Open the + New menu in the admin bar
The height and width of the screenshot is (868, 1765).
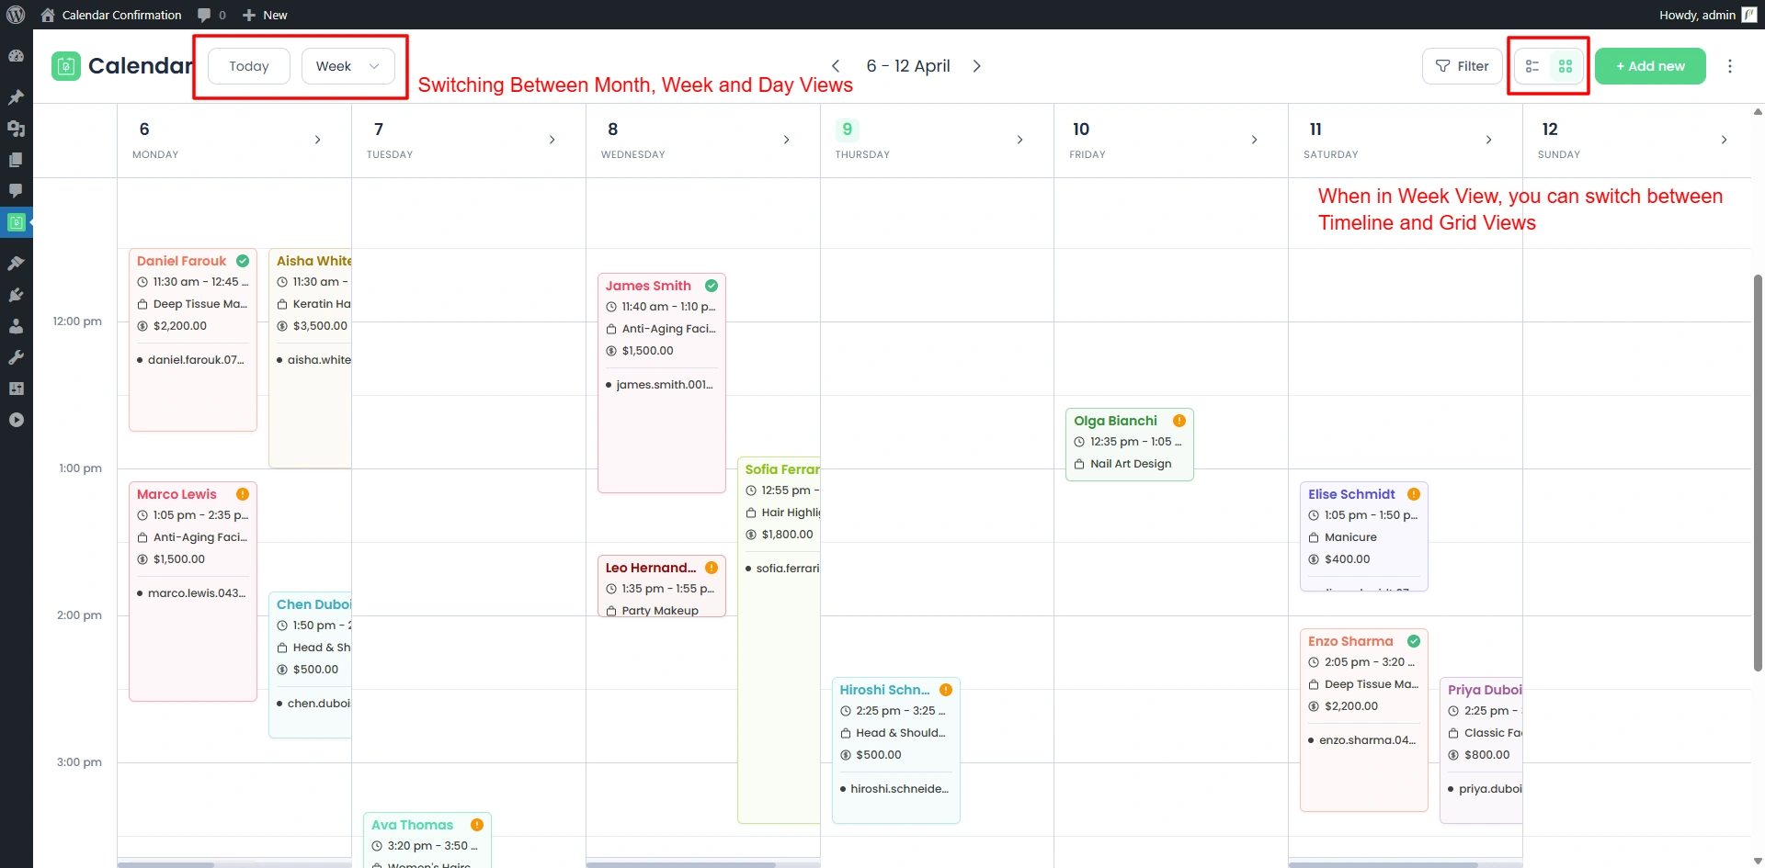pos(265,15)
